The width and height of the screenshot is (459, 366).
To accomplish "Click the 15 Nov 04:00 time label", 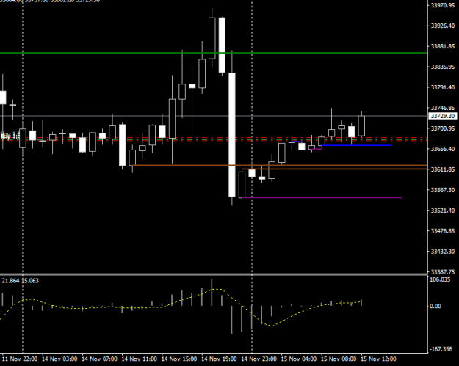I will (x=299, y=359).
